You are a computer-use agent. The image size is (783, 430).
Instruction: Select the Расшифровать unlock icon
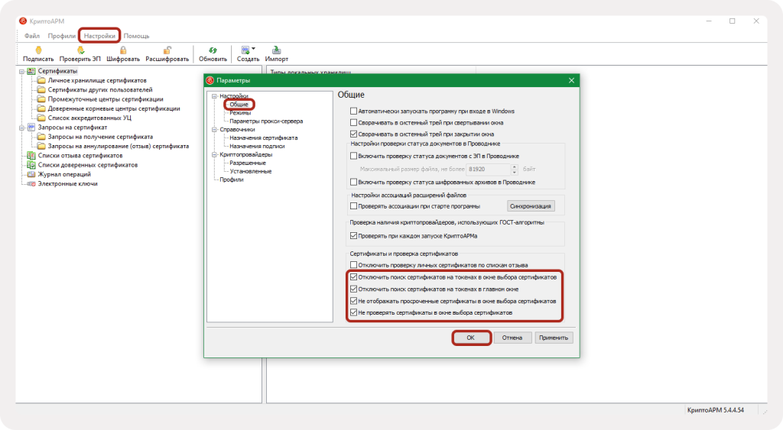(167, 50)
